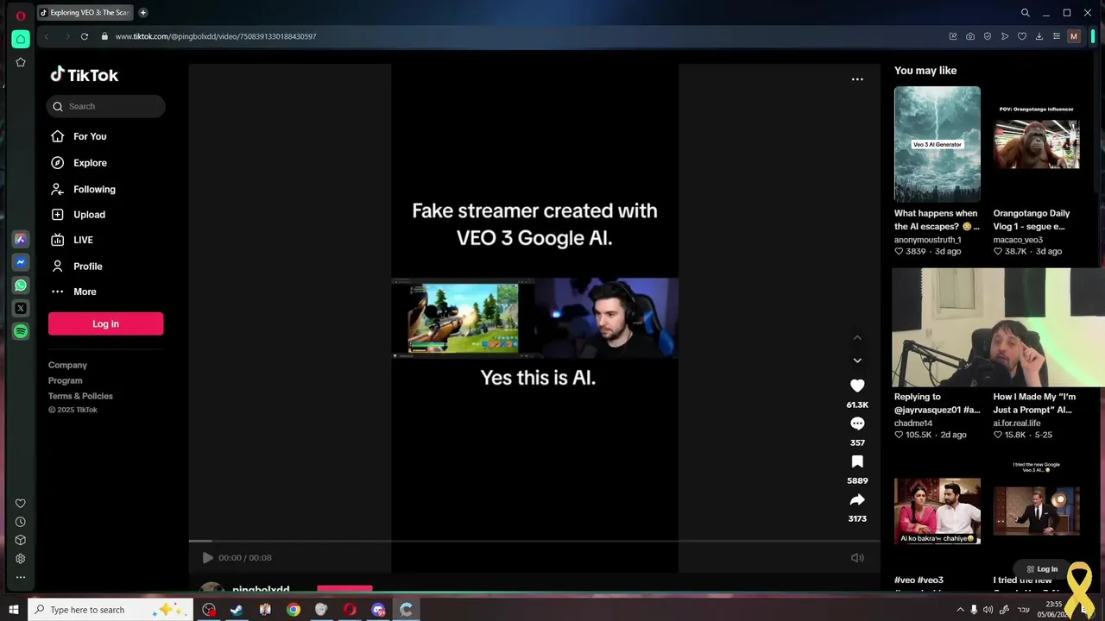
Task: Expand the More menu in sidebar
Action: tap(85, 292)
